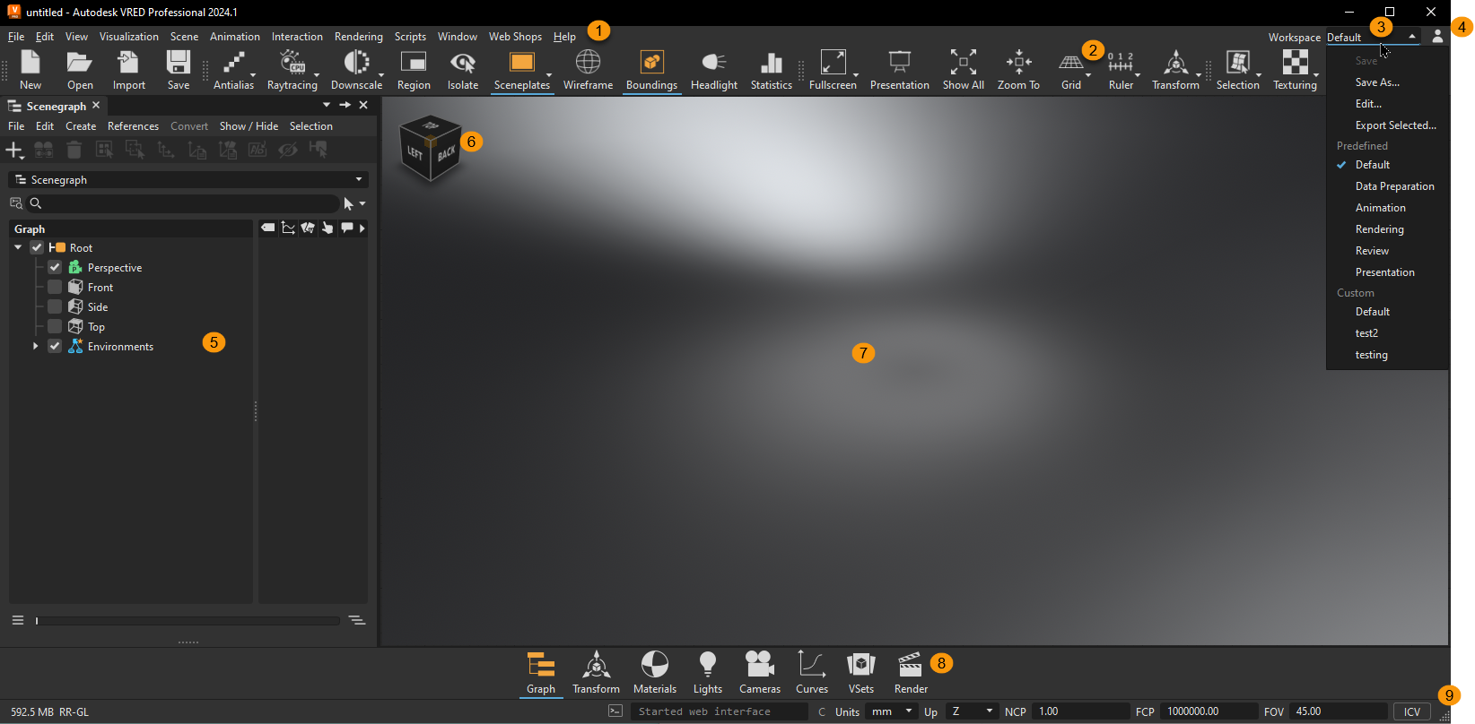Enter Fullscreen mode via toolbar
This screenshot has width=1475, height=724.
pyautogui.click(x=833, y=70)
